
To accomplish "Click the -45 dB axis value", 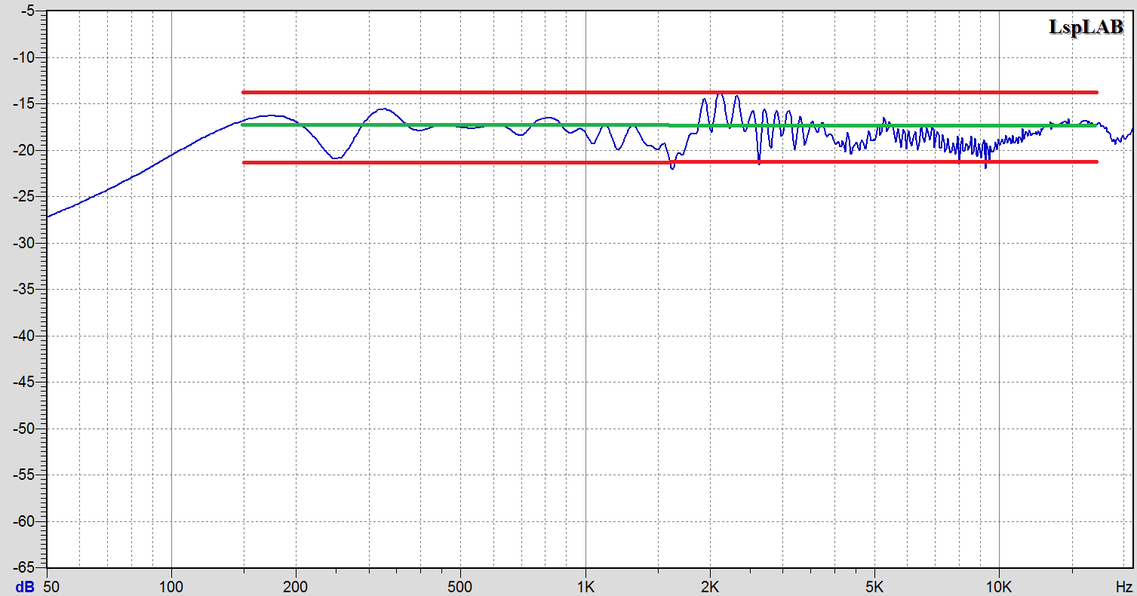I will pos(25,382).
